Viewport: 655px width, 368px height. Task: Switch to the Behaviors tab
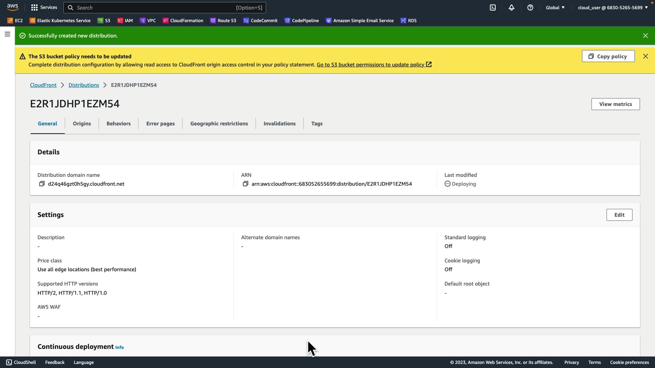pos(118,124)
